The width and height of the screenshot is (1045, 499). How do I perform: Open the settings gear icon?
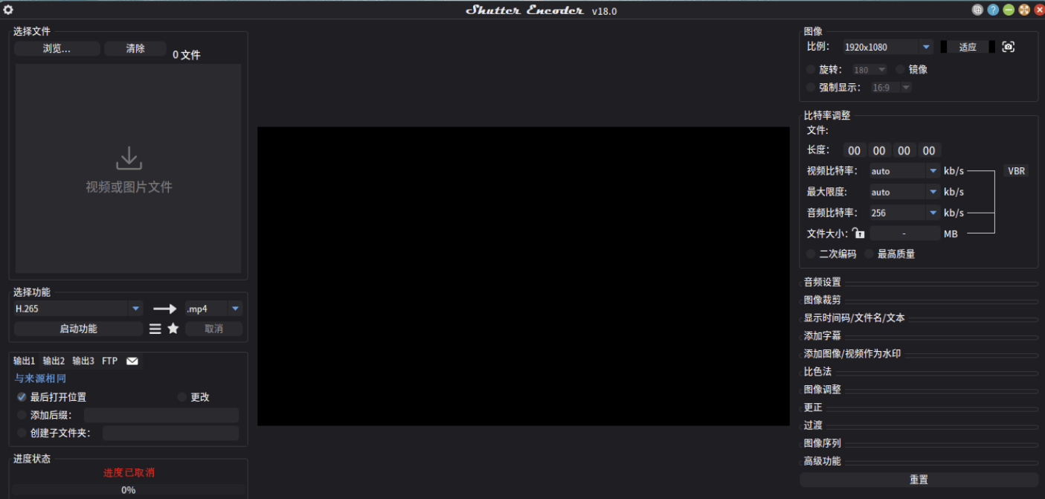[8, 10]
